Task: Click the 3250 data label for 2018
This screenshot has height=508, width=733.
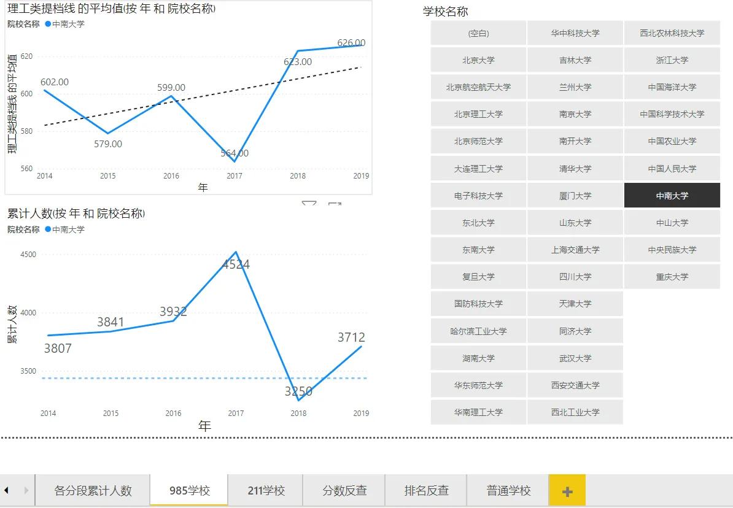Action: (298, 391)
